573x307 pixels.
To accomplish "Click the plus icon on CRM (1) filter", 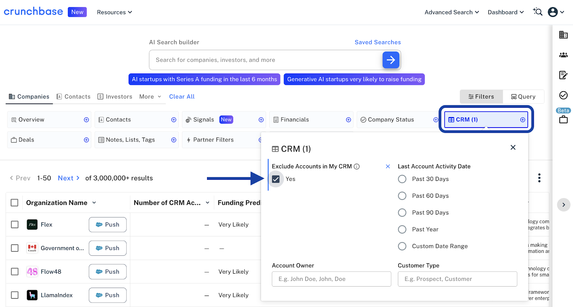I will click(523, 120).
